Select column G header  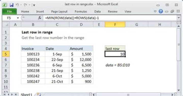coord(137,24)
